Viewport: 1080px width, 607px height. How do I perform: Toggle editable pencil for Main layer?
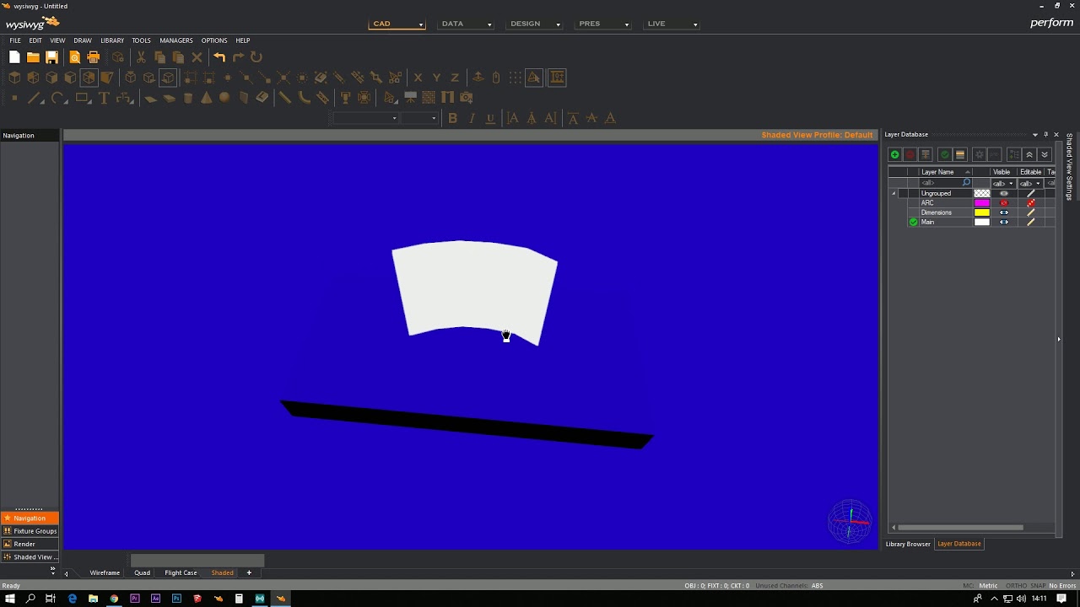point(1031,222)
